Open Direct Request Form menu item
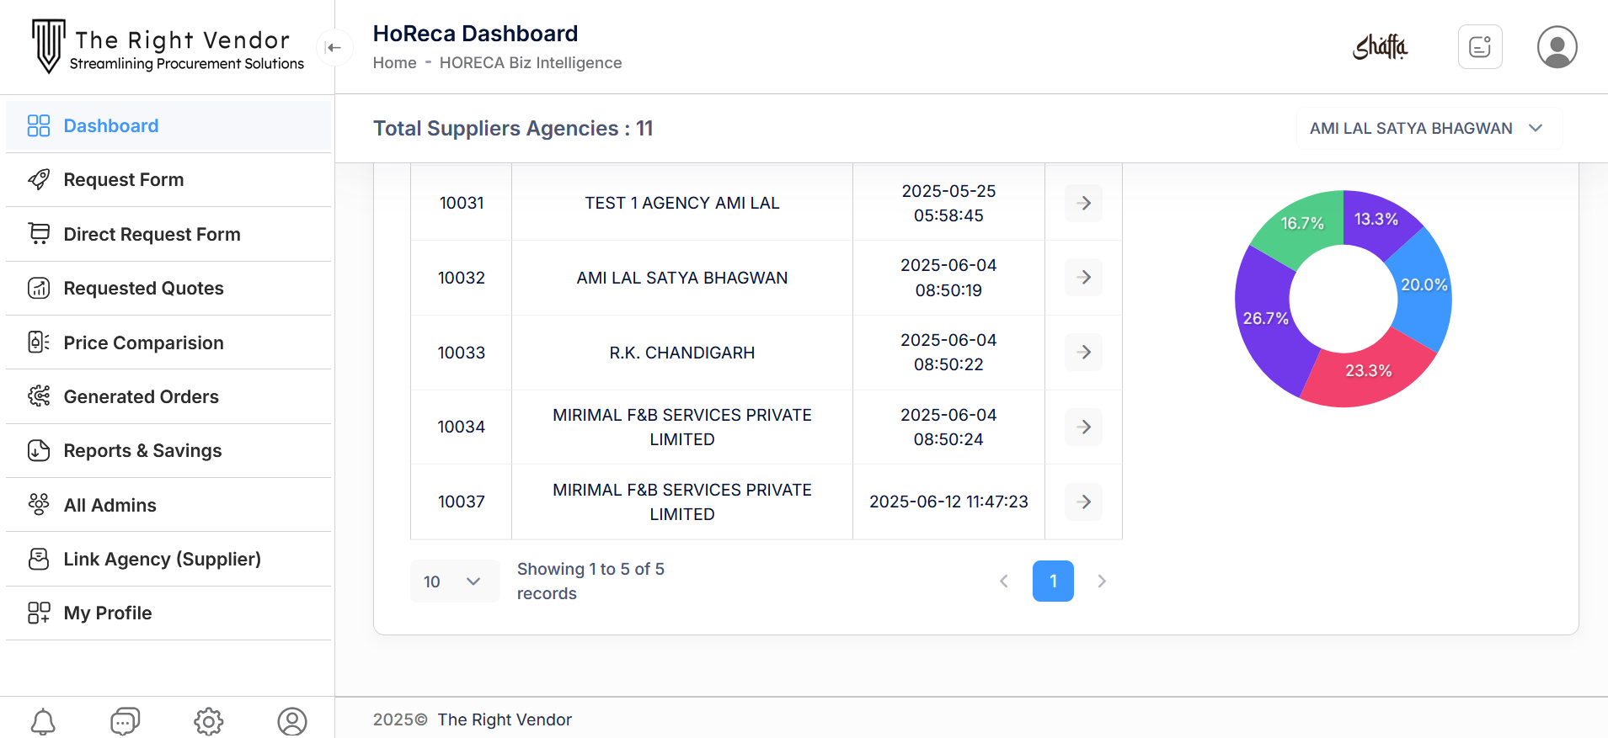Viewport: 1608px width, 738px height. coord(168,234)
